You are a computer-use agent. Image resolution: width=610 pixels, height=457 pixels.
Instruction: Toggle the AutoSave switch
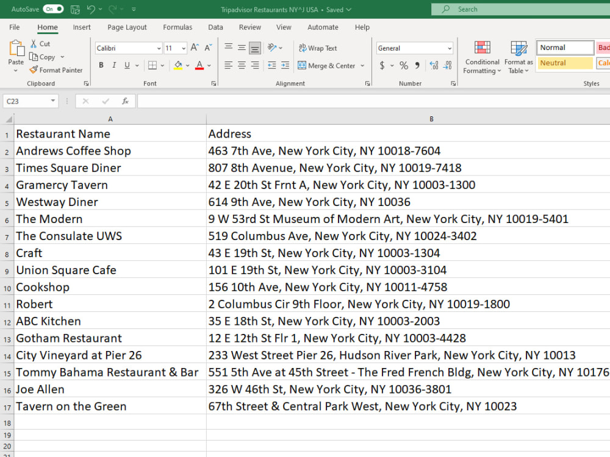[x=53, y=9]
